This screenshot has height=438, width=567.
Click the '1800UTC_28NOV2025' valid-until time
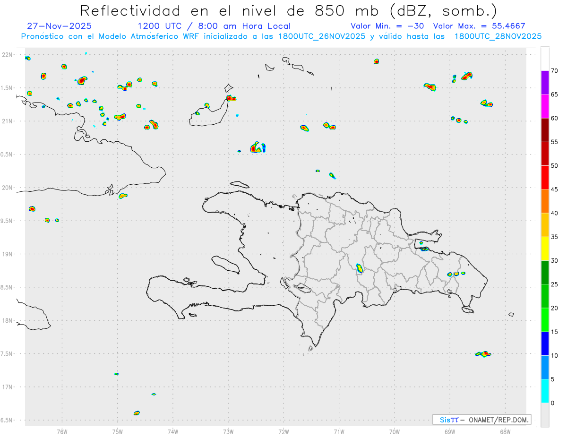point(498,36)
